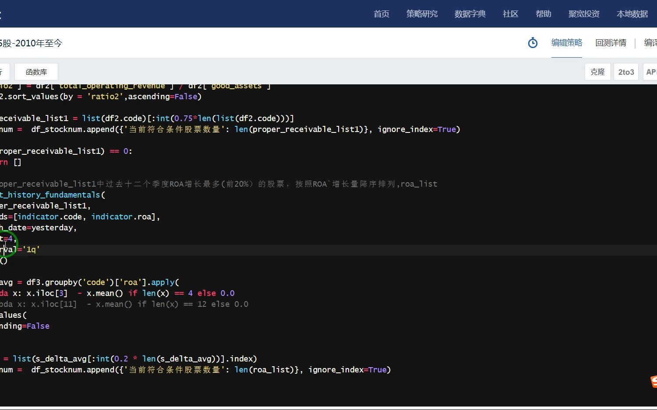Click the commented lambda x.iloc[11] line
Screen dimensions: 657x410
click(124, 304)
